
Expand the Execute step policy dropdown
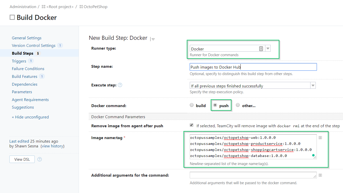313,86
